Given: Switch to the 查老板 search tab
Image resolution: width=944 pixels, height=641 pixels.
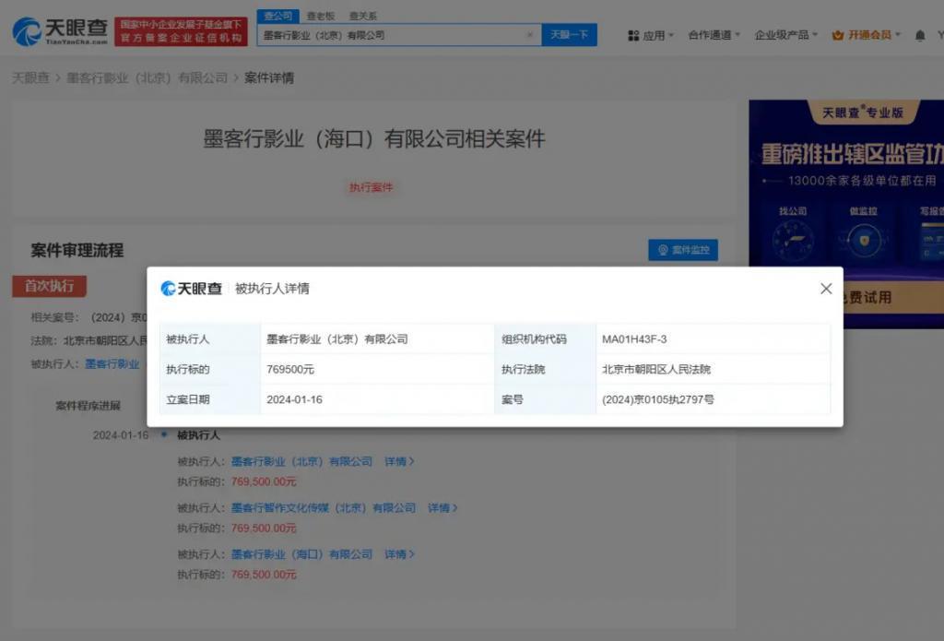Looking at the screenshot, I should coord(322,15).
